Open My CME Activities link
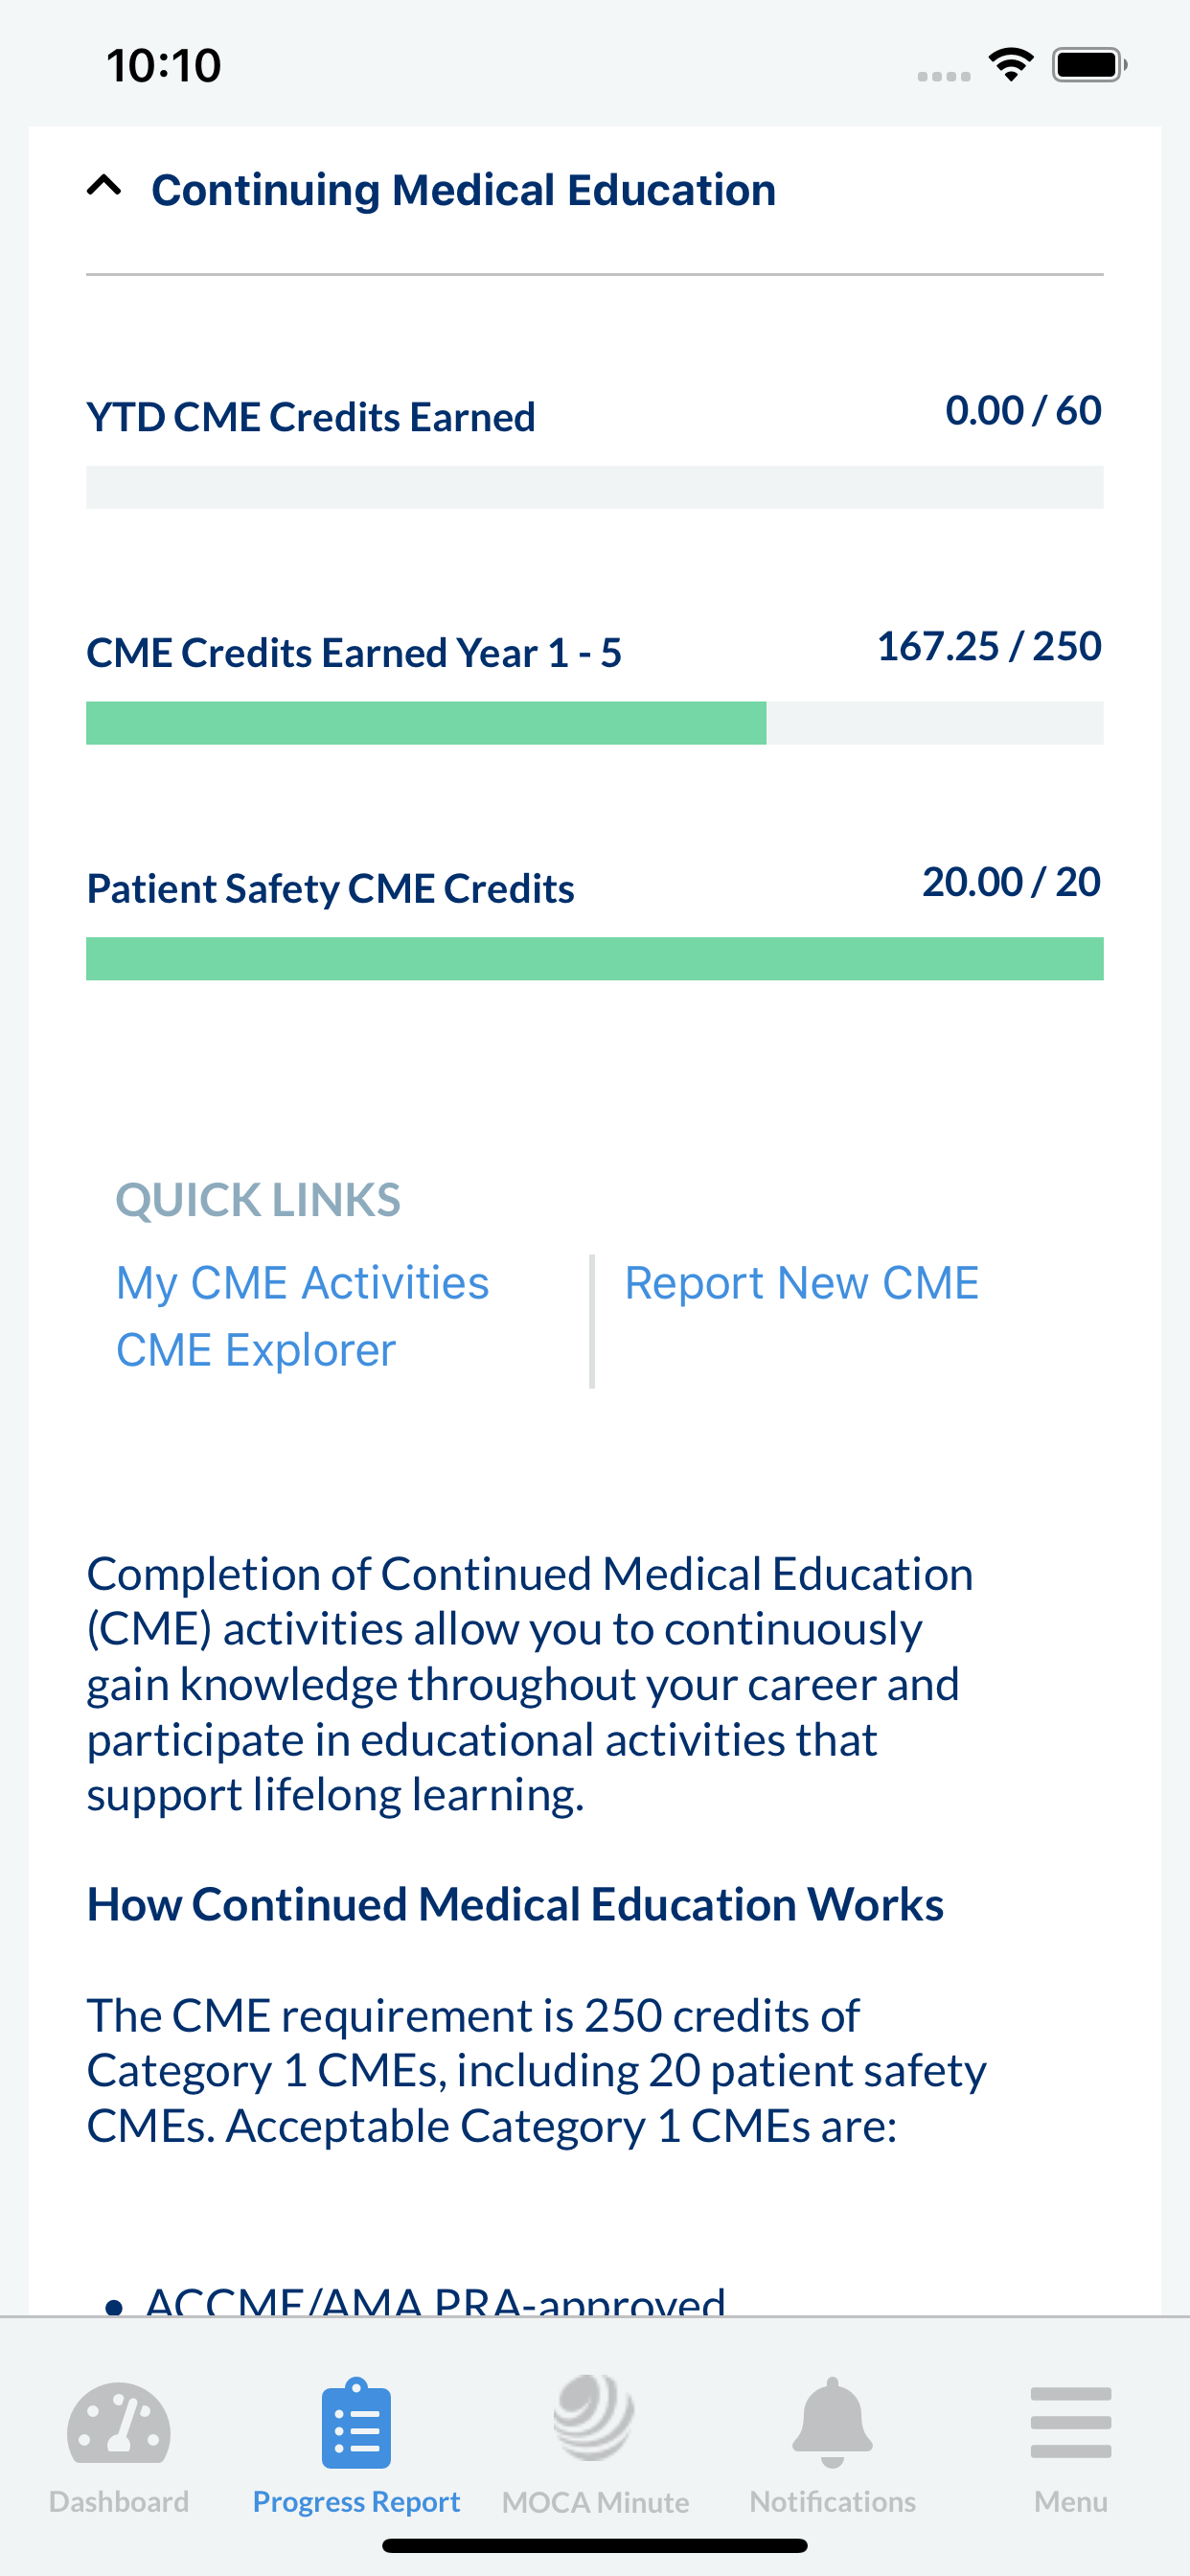The height and width of the screenshot is (2576, 1190). click(303, 1283)
